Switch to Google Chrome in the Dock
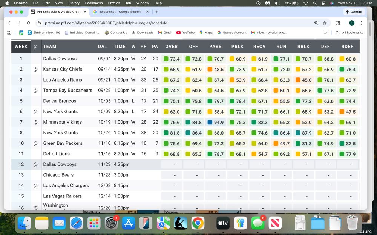 (x=198, y=223)
